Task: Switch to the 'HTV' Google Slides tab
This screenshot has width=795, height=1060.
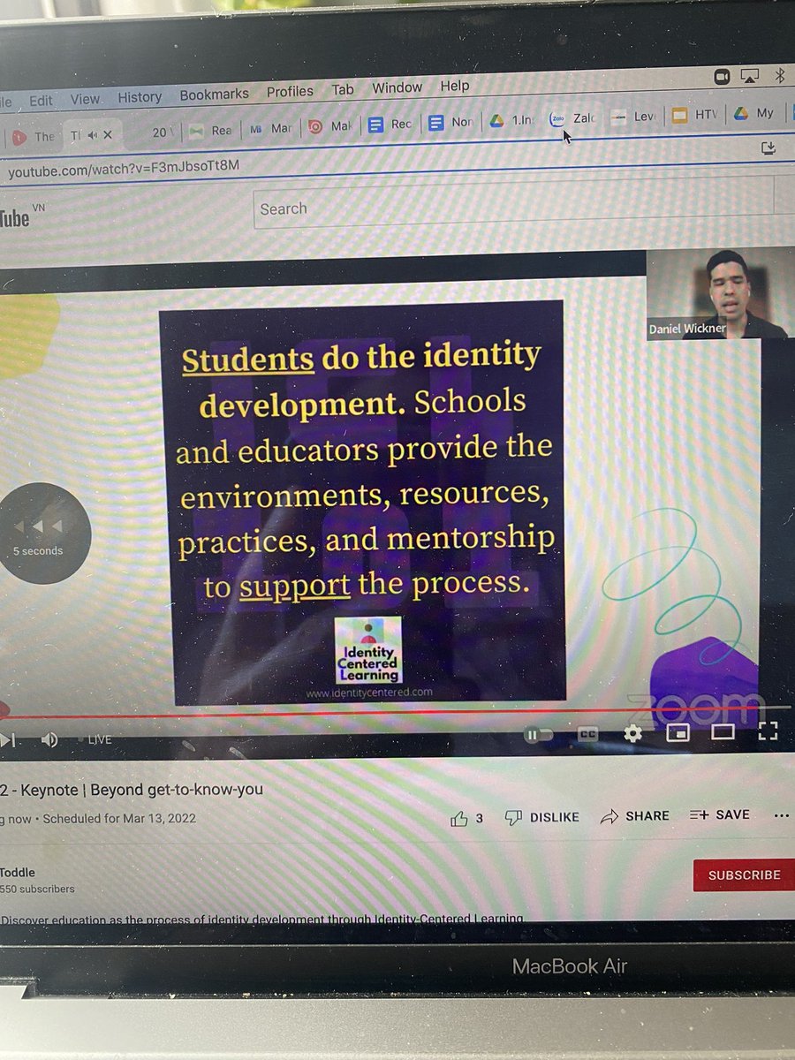Action: 695,116
